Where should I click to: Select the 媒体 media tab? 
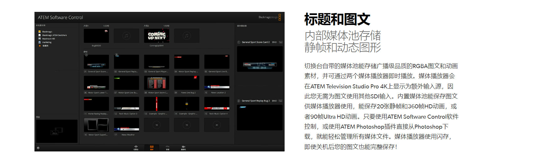pyautogui.click(x=152, y=148)
